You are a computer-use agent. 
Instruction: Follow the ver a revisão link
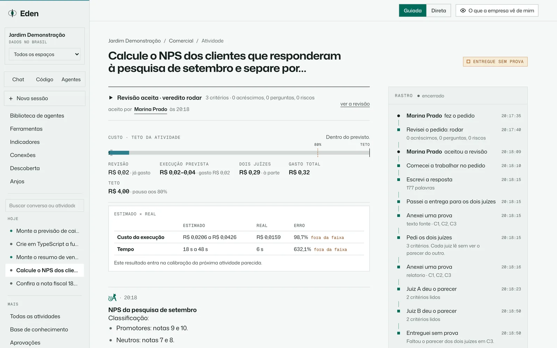[x=355, y=104]
